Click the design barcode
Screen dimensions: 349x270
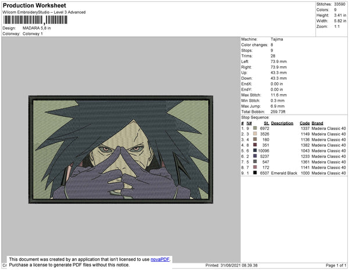[x=35, y=20]
